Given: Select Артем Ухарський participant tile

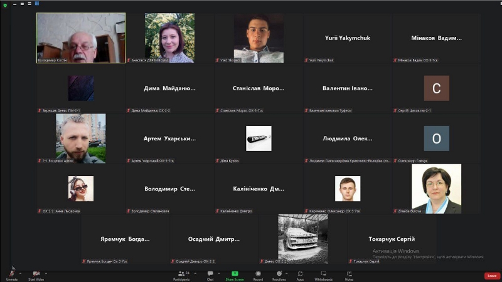Looking at the screenshot, I should (169, 138).
